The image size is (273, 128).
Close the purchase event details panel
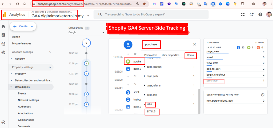click(x=194, y=44)
